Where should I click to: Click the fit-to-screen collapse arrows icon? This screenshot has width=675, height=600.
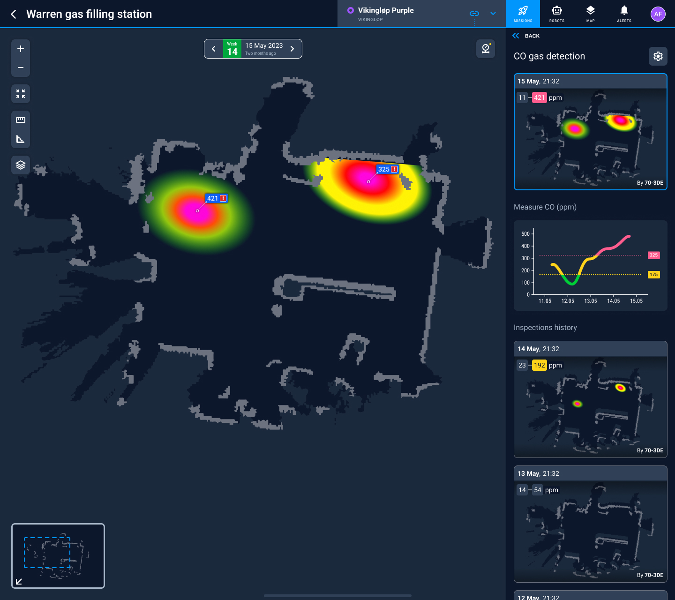click(x=21, y=94)
